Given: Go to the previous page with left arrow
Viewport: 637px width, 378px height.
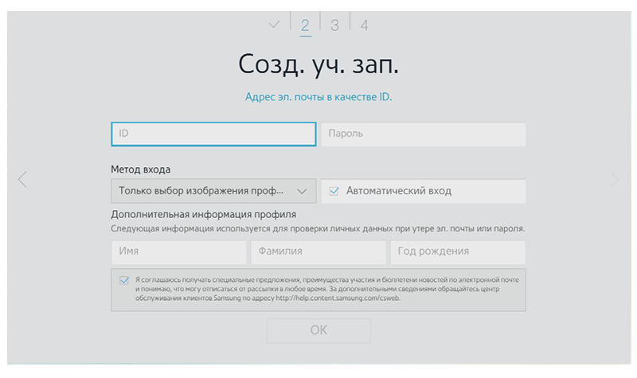Looking at the screenshot, I should pyautogui.click(x=22, y=180).
